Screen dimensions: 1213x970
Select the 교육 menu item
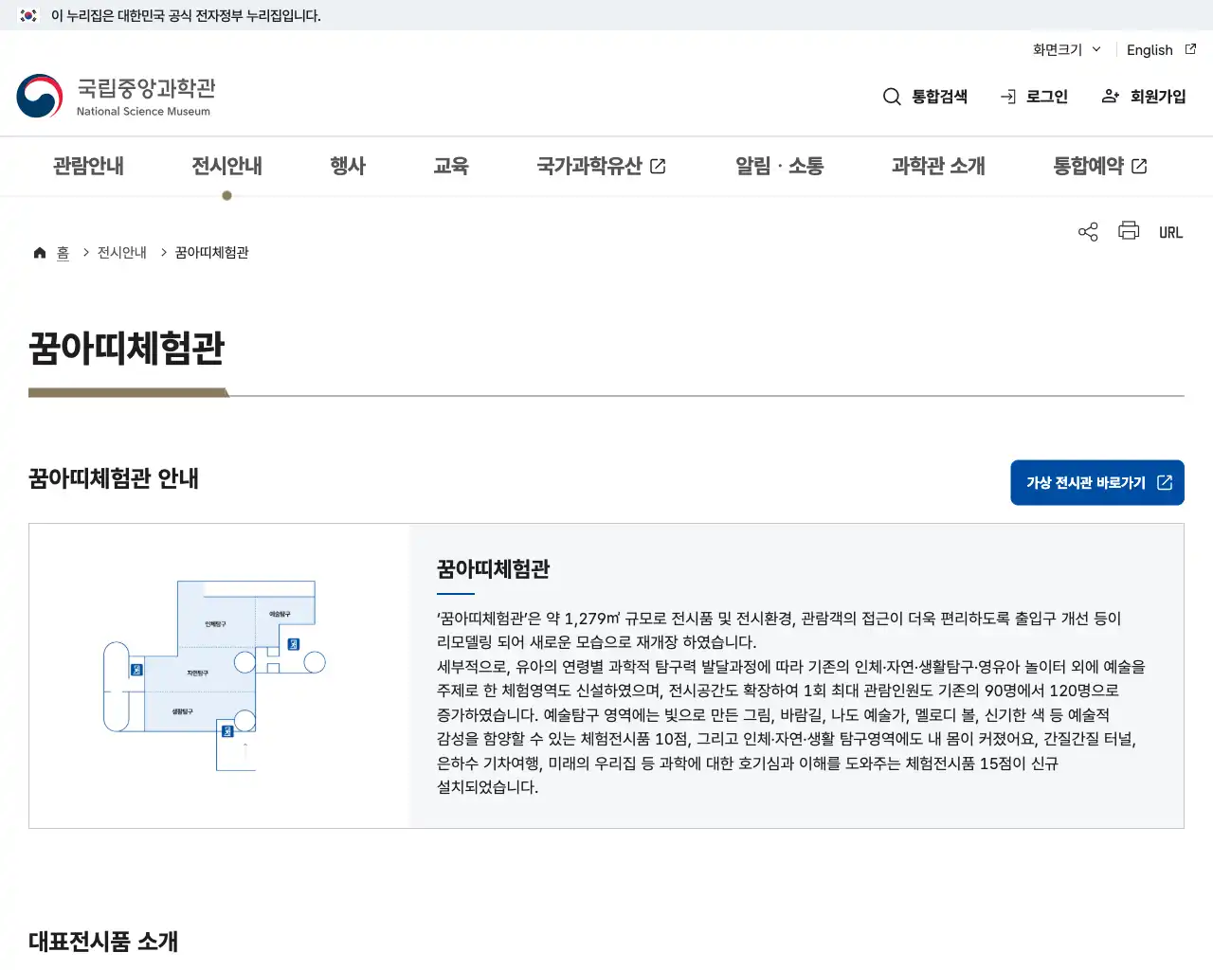tap(451, 166)
